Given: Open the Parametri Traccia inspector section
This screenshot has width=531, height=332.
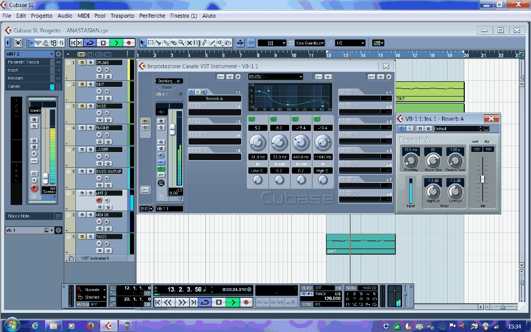Looking at the screenshot, I should click(29, 62).
